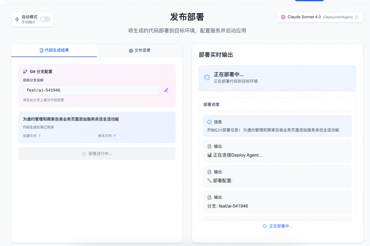Viewport: 370px width, 246px height.
Task: Switch to the 文件变更 tab
Action: (x=139, y=50)
